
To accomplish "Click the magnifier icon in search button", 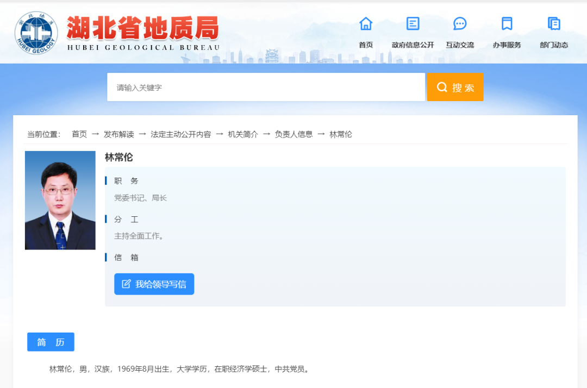I will (442, 87).
